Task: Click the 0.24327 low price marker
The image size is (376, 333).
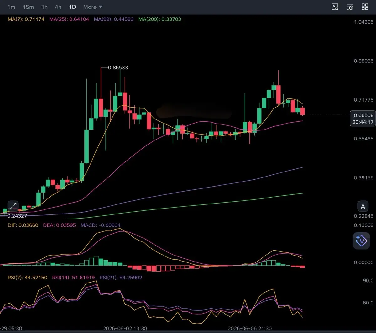Action: 17,216
